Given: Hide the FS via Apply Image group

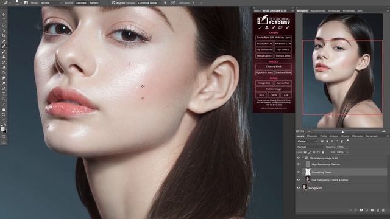Looking at the screenshot, I should pyautogui.click(x=299, y=158).
